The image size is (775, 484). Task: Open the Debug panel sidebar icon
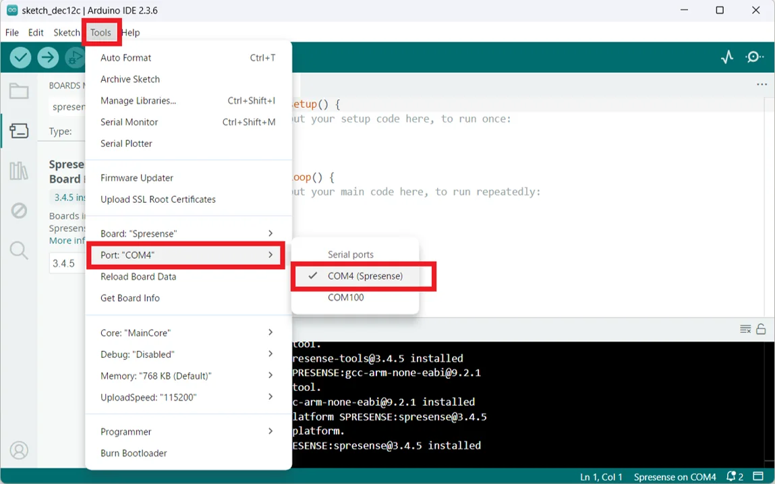[18, 210]
